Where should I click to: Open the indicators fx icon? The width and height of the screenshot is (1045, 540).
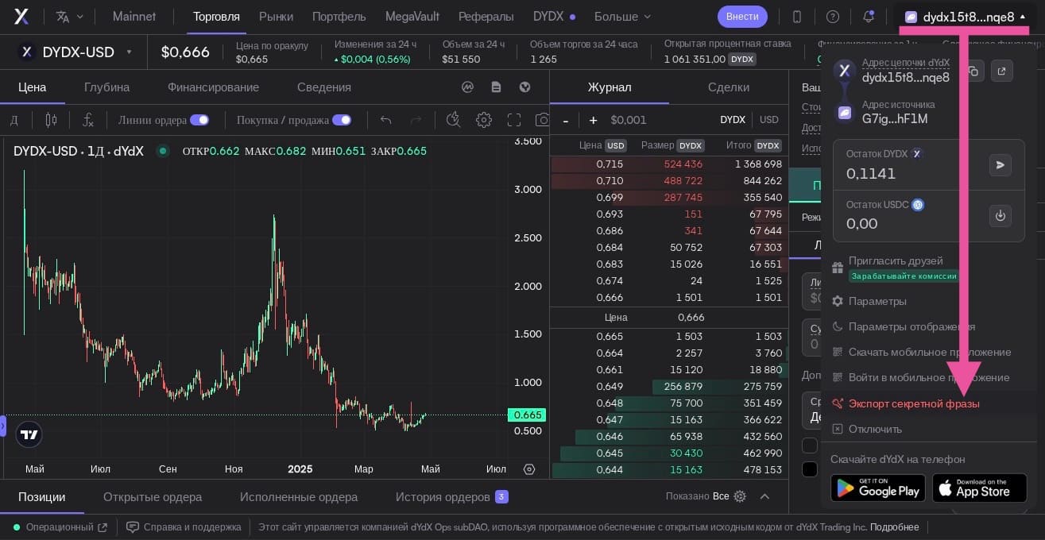point(88,120)
